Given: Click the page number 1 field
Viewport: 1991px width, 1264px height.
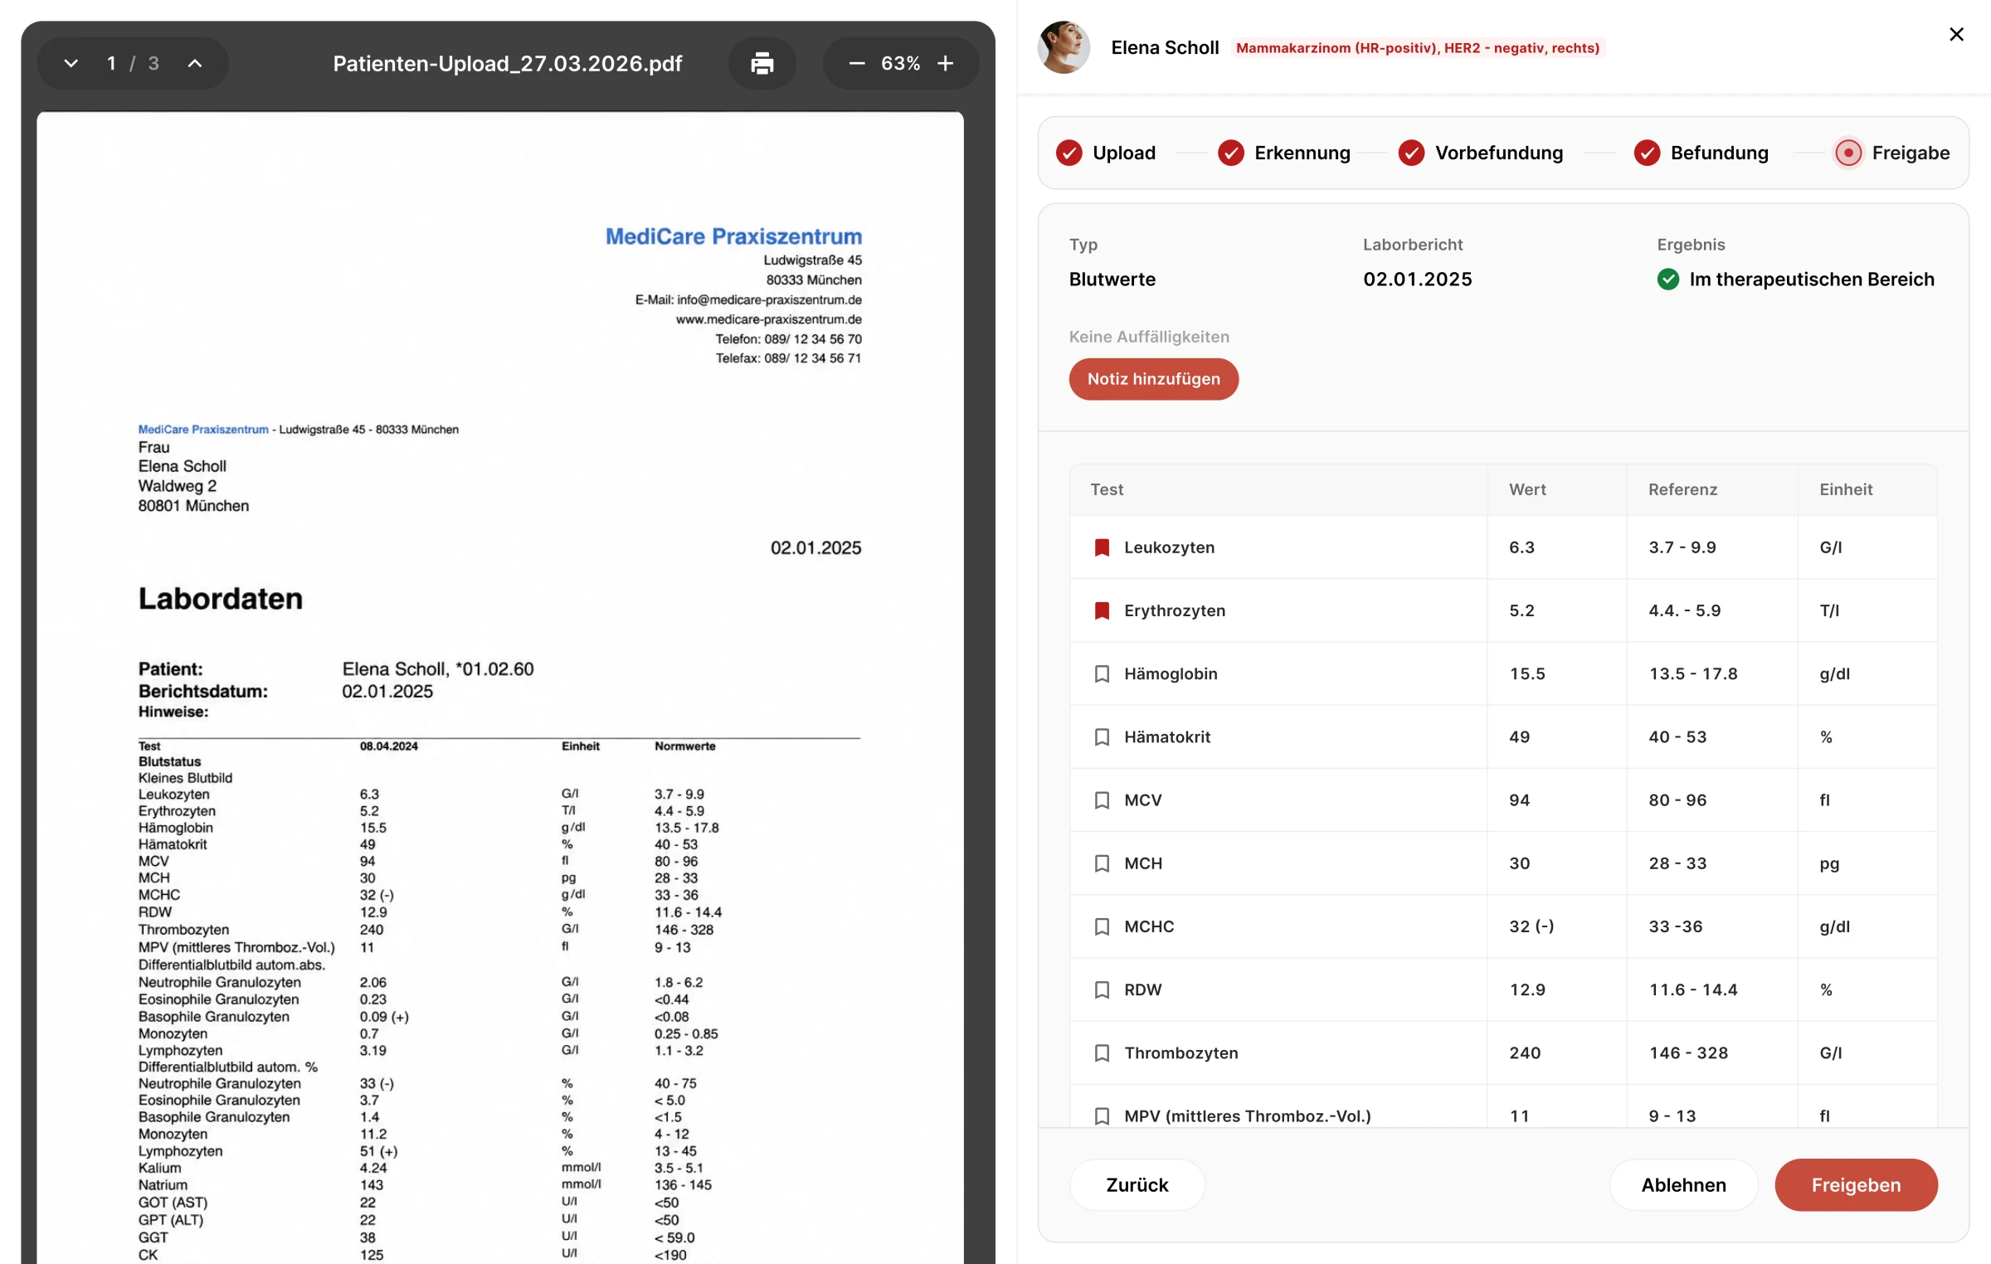Looking at the screenshot, I should coord(111,63).
